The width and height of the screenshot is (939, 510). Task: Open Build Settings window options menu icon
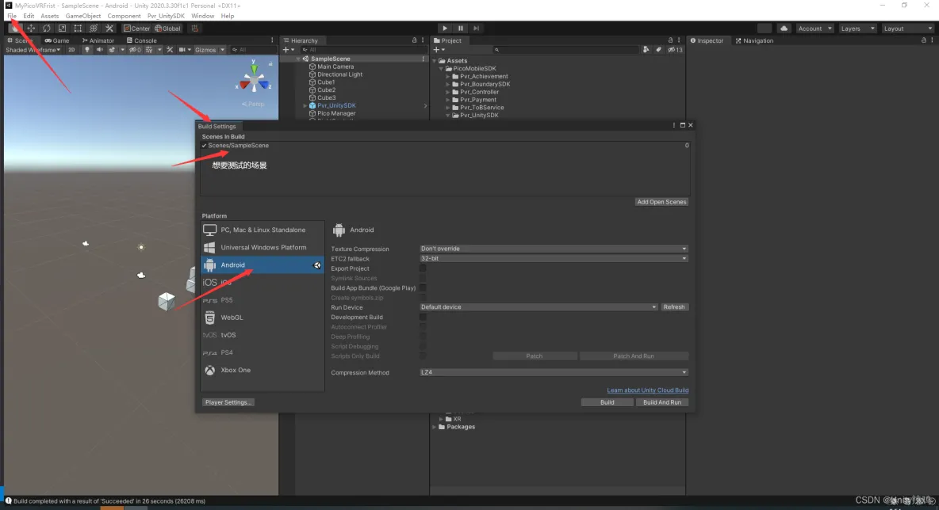click(x=673, y=125)
